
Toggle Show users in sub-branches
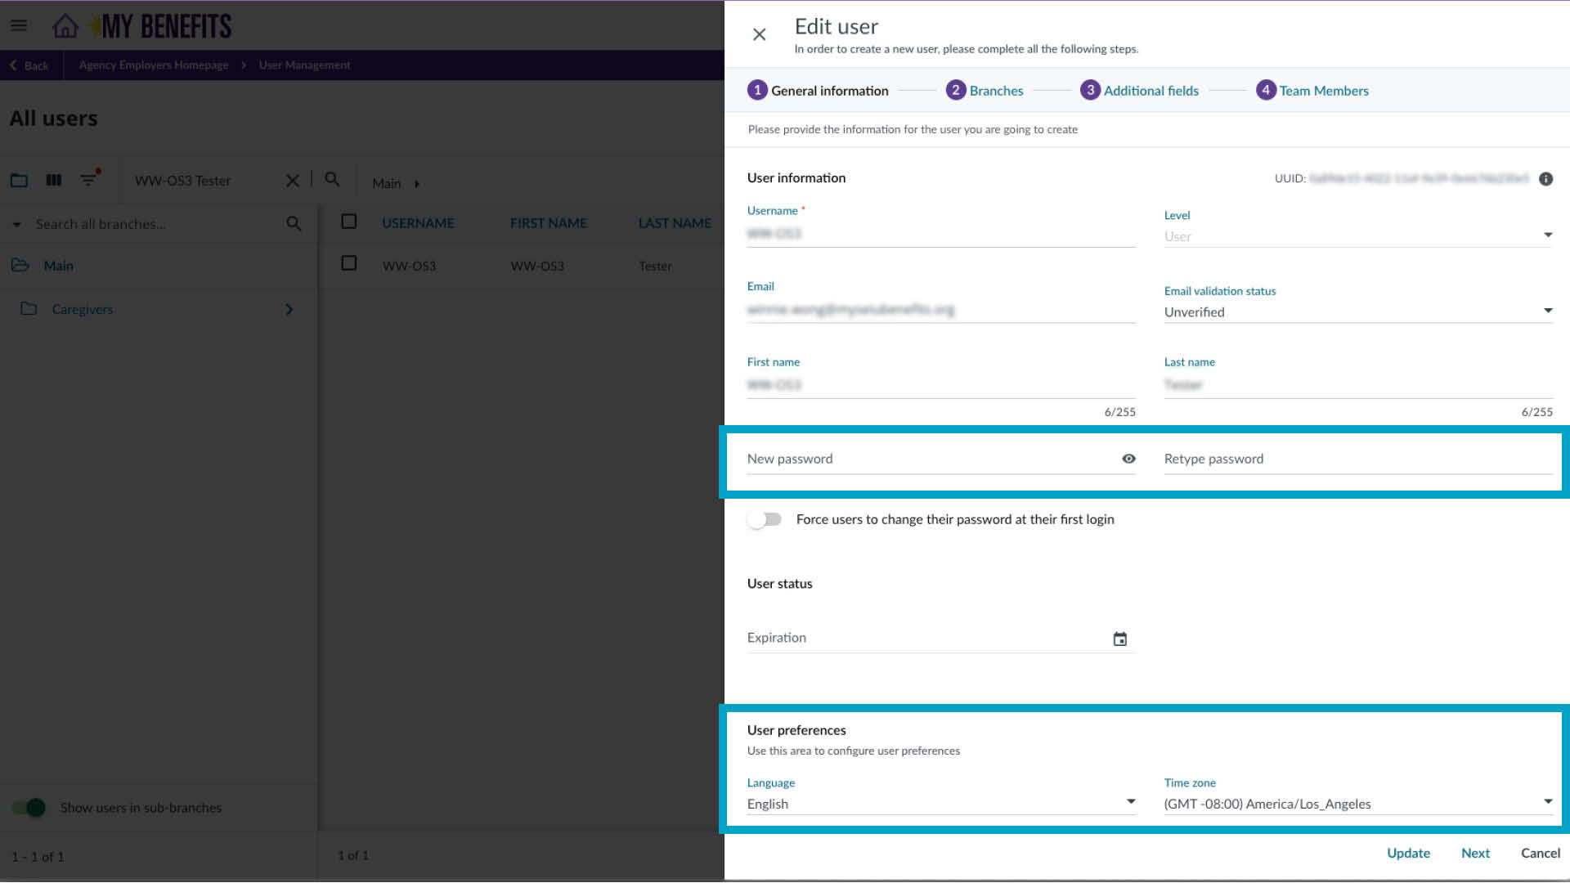click(29, 808)
